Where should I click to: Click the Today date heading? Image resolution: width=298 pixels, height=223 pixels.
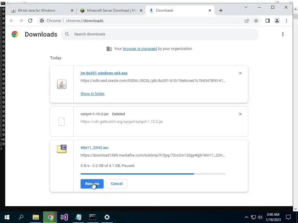[x=56, y=58]
